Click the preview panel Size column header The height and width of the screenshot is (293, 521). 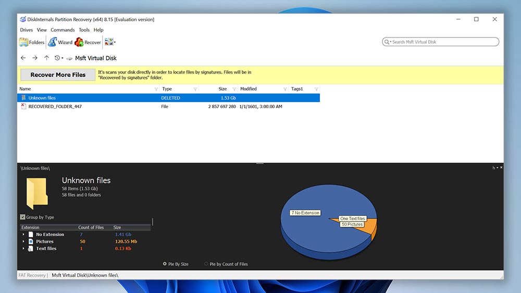[x=117, y=227]
